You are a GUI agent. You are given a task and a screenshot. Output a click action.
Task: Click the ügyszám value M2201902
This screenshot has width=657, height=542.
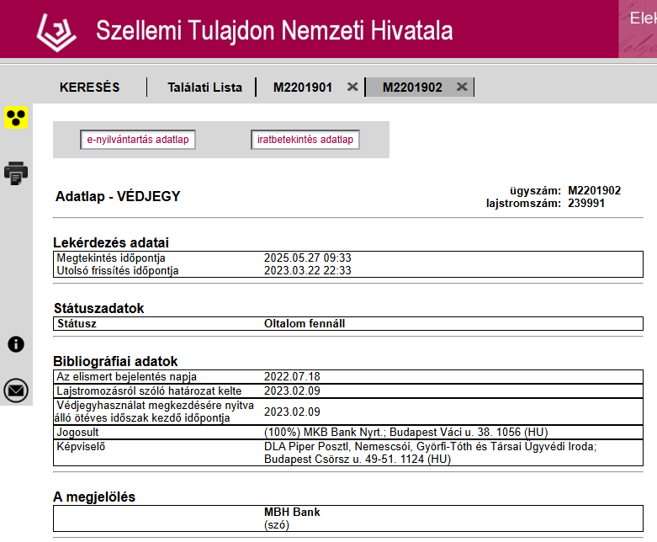[594, 191]
